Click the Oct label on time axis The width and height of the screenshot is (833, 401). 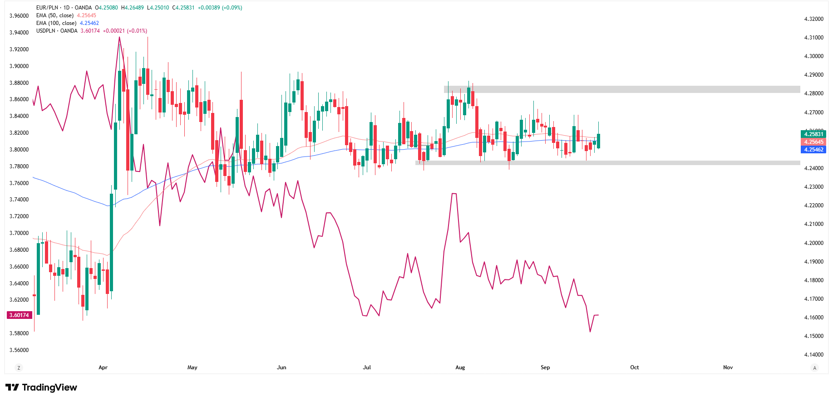pos(634,367)
